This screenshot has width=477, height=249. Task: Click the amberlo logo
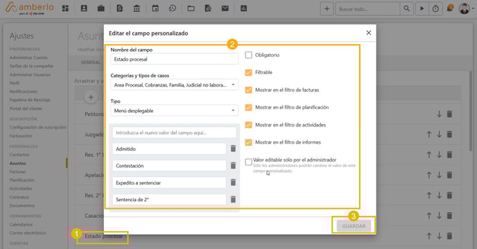(30, 8)
